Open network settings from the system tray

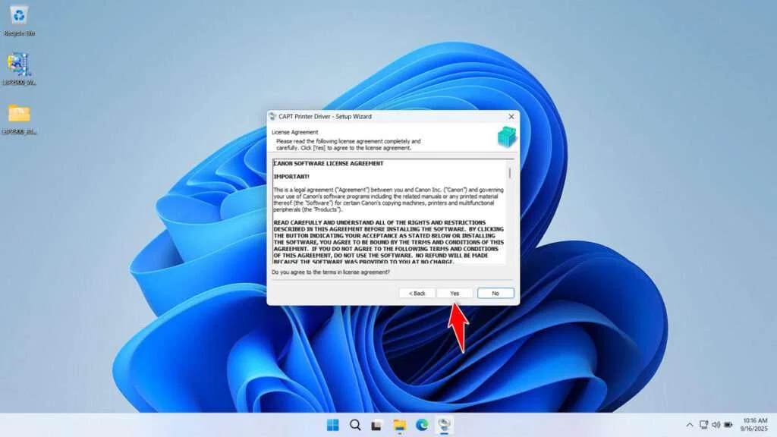[704, 425]
